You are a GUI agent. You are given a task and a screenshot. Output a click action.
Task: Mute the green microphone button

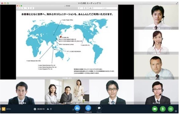[x=163, y=109]
